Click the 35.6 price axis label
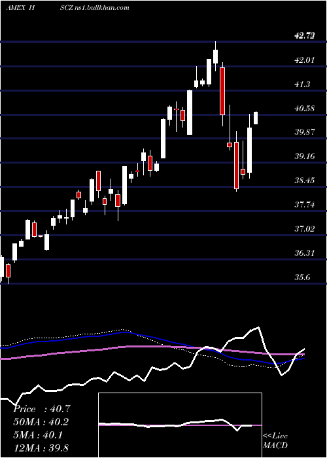This screenshot has height=458, width=327. tap(302, 277)
